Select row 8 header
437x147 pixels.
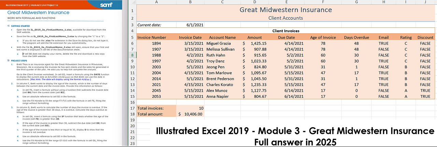click(132, 55)
